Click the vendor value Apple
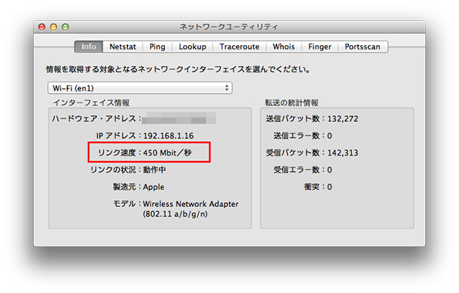This screenshot has height=293, width=459. click(x=153, y=187)
